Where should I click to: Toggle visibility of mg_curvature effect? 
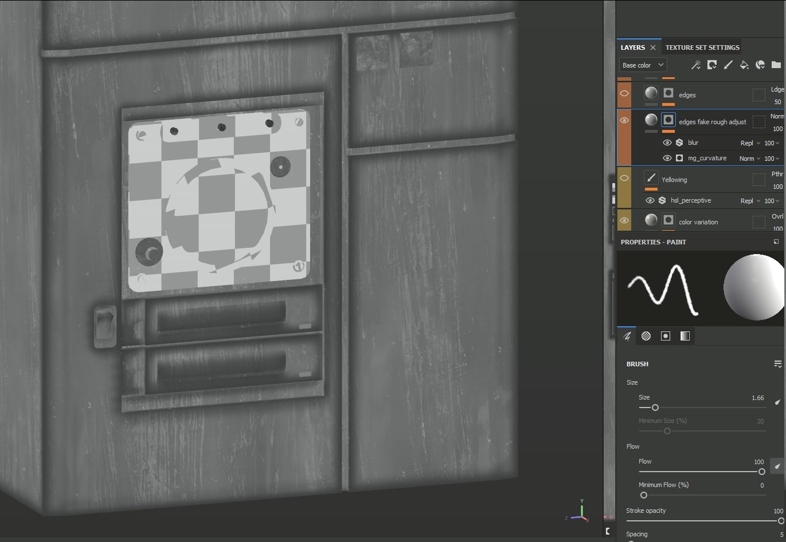pos(667,159)
